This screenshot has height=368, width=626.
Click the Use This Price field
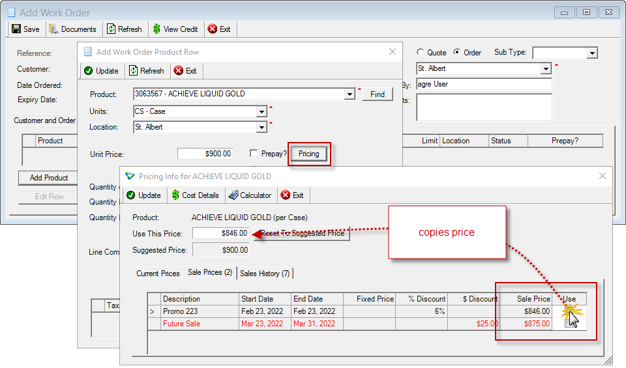coord(221,233)
